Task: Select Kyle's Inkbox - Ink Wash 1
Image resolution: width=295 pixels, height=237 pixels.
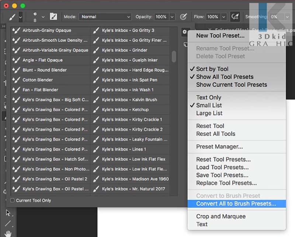Action: click(130, 90)
